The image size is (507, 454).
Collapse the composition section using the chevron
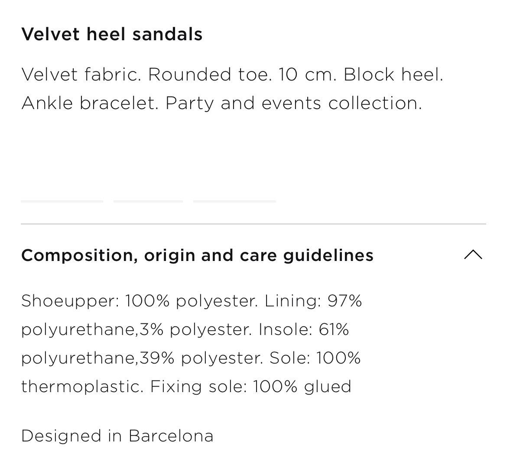pos(473,255)
